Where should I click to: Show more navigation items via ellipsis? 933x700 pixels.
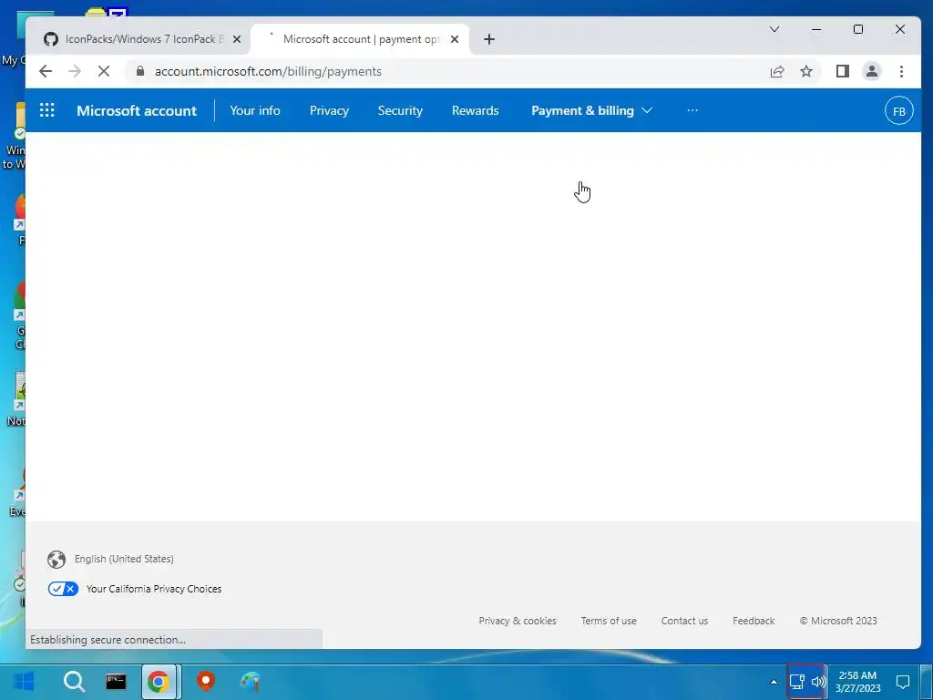[692, 110]
